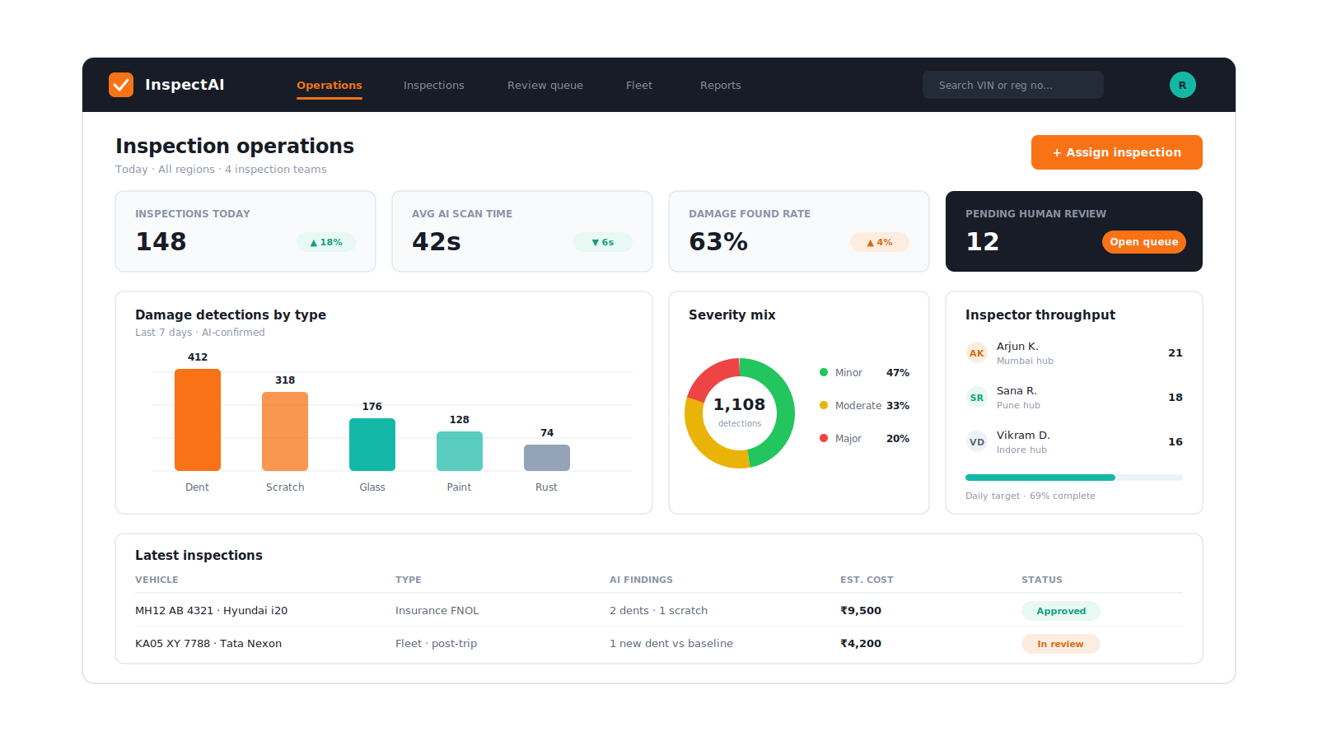Click the Scratch bar in the chart
1318x741 pixels.
[285, 431]
